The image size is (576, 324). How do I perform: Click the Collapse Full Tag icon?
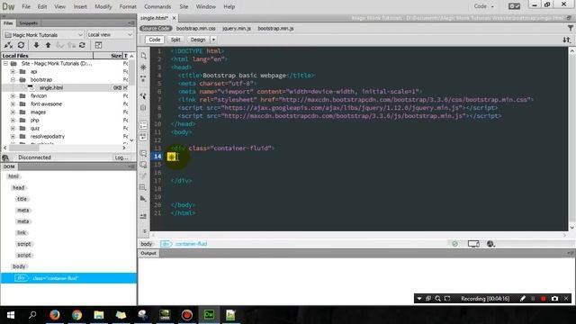click(x=143, y=78)
